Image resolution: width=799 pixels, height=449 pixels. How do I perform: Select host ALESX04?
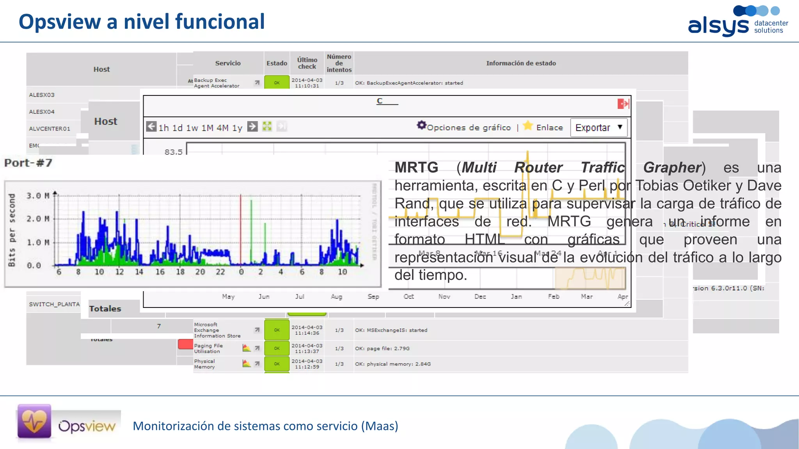click(42, 111)
